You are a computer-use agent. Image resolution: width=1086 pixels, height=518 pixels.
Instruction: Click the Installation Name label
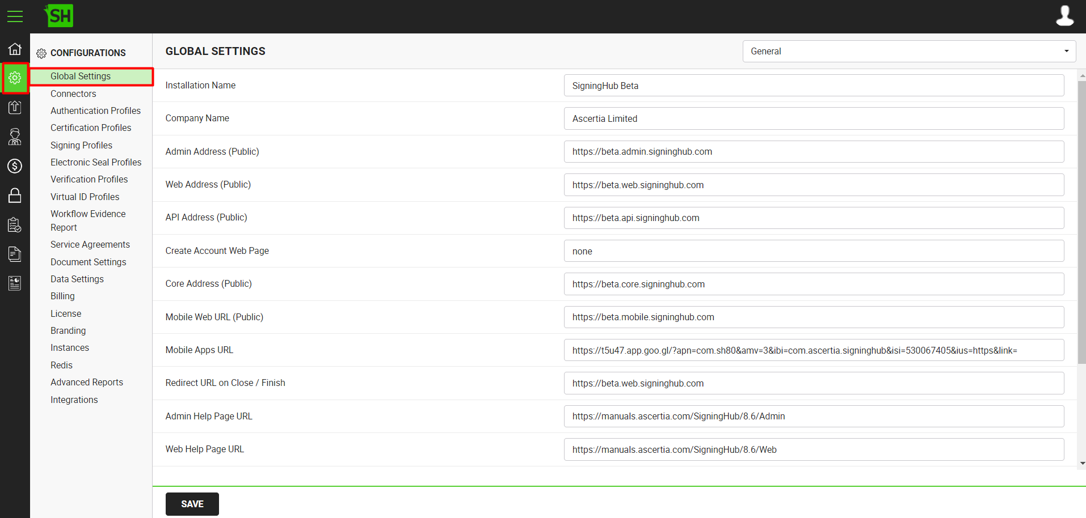(x=200, y=85)
